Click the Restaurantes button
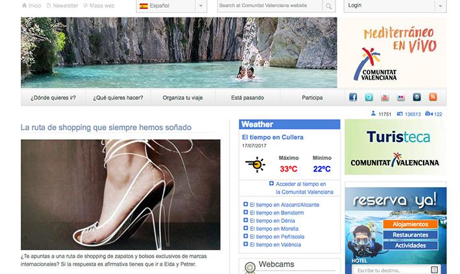Screen dimensions: 460x274 (x=411, y=234)
